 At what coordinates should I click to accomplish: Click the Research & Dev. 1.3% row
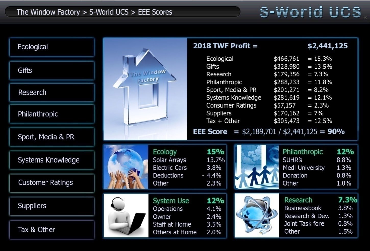click(x=318, y=216)
